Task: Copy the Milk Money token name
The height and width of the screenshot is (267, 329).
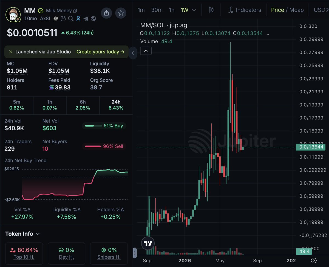Action: 75,11
